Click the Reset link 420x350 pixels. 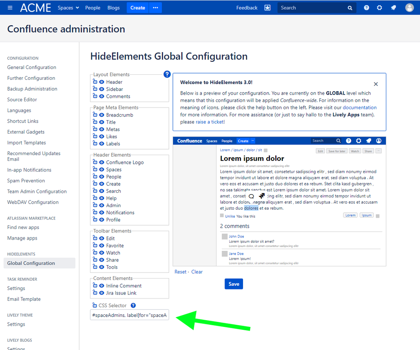pyautogui.click(x=180, y=272)
